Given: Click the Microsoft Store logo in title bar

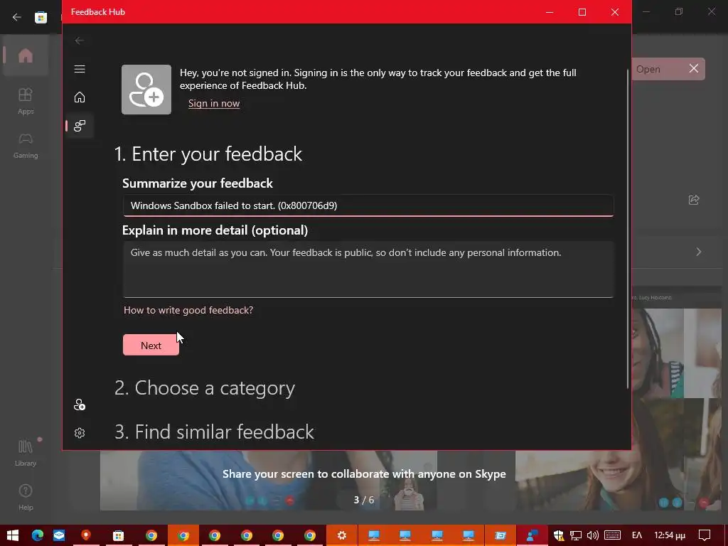Looking at the screenshot, I should click(x=41, y=17).
